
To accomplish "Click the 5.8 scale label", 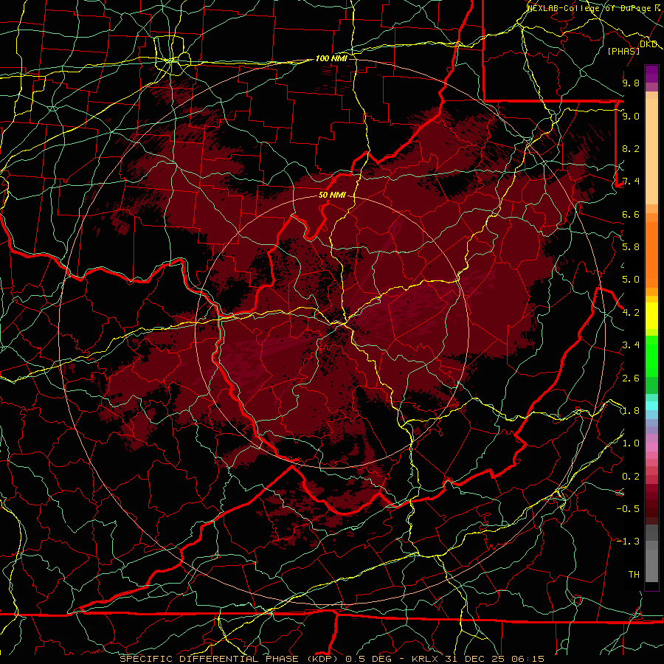I will [x=631, y=246].
